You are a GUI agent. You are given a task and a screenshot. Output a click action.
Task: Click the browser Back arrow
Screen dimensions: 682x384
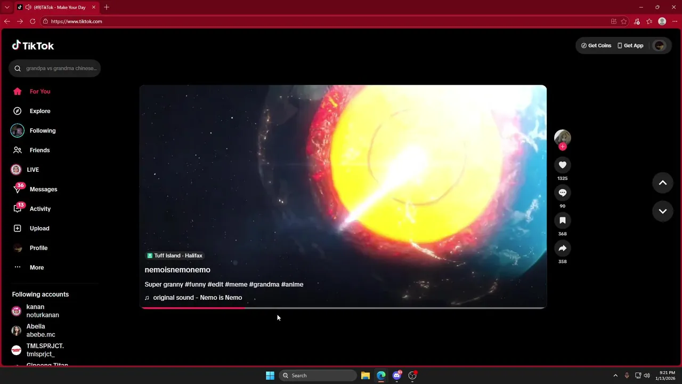[7, 21]
